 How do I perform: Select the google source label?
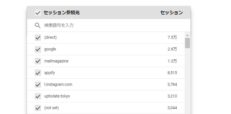pyautogui.click(x=50, y=49)
